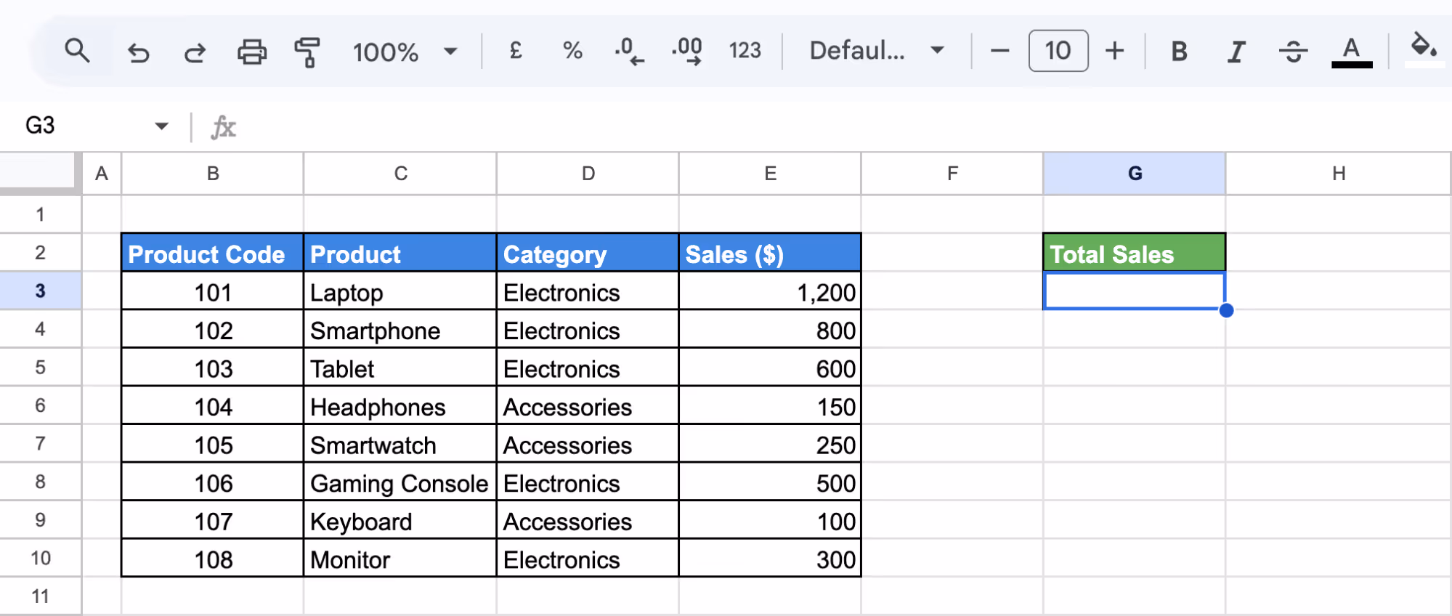
Task: Decrease decimal places
Action: tap(629, 51)
